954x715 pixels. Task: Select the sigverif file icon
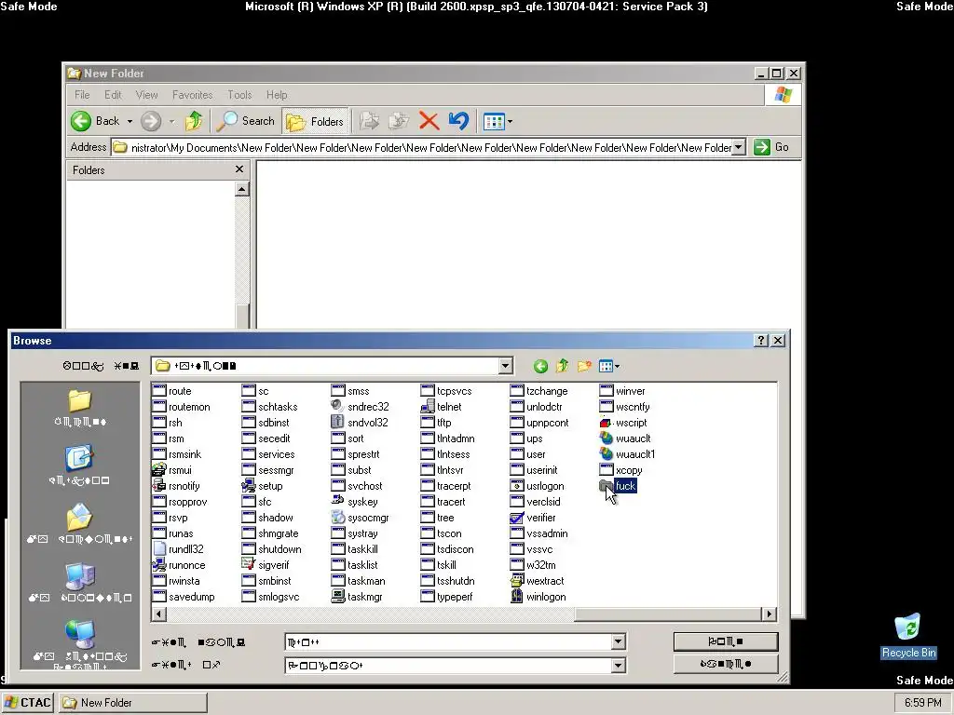(249, 564)
